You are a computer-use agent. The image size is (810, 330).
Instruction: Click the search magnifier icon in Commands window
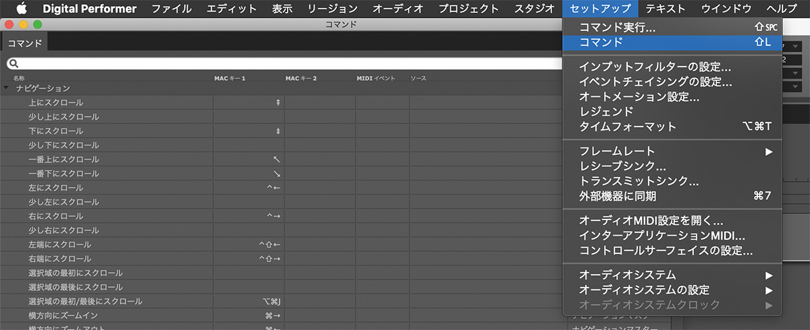click(x=13, y=63)
